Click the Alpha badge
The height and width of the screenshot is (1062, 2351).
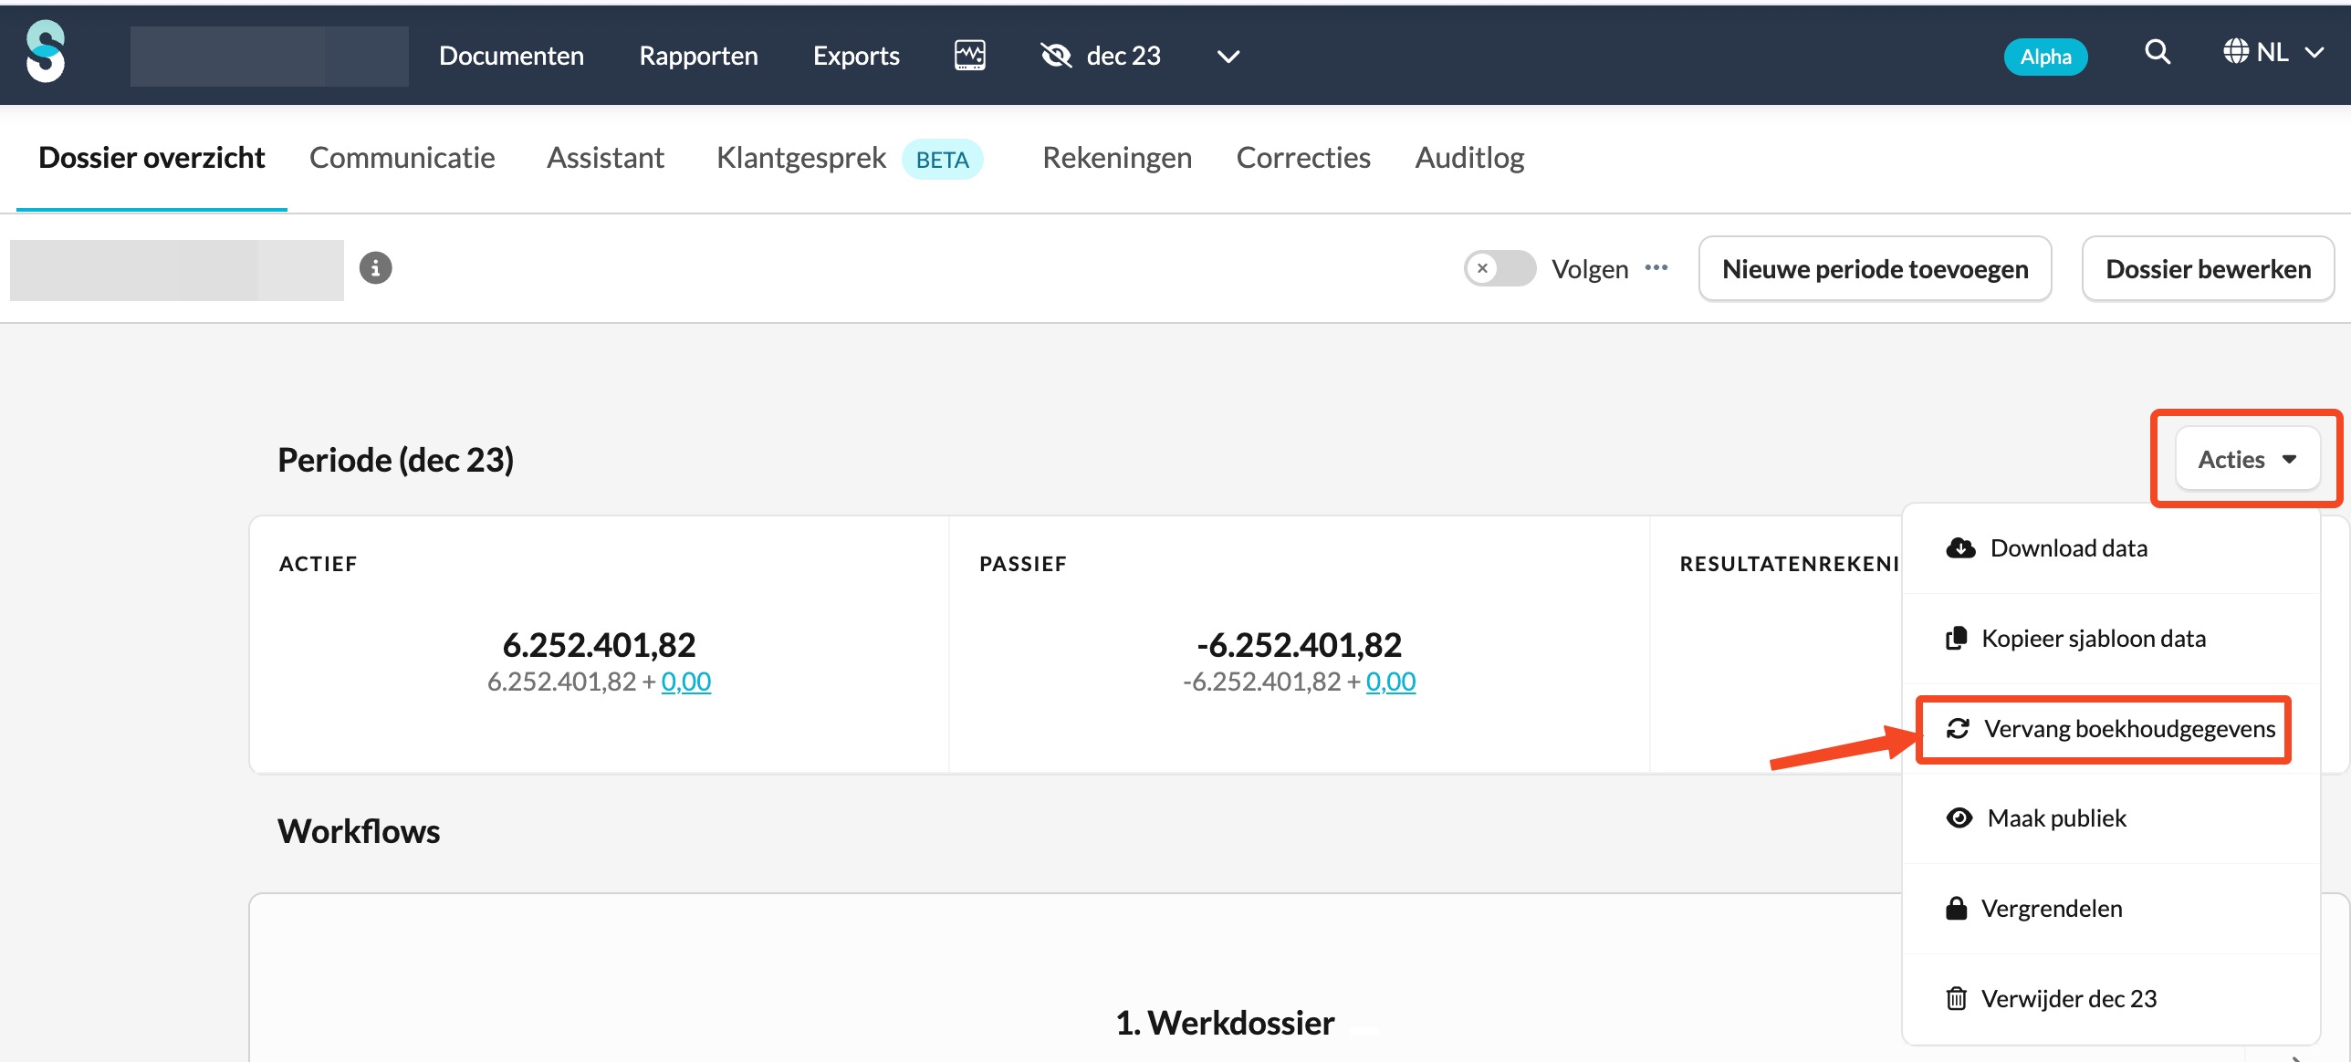2045,57
